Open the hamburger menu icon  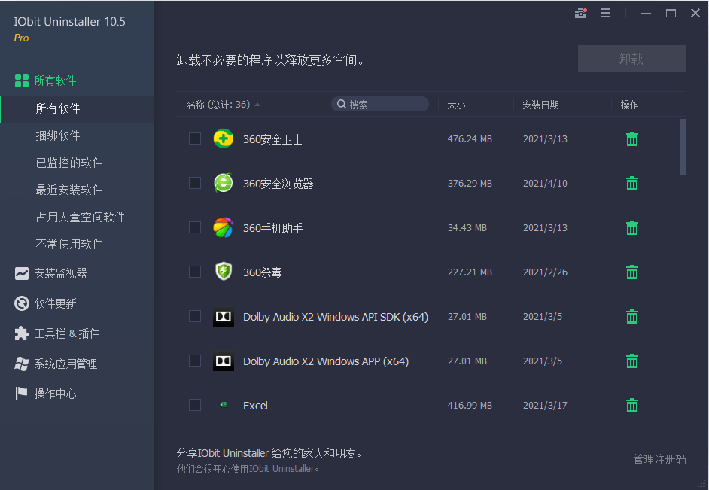606,13
